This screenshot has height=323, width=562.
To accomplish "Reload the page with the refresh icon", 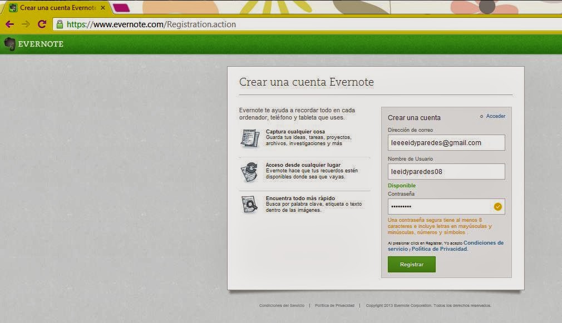I will (x=42, y=24).
